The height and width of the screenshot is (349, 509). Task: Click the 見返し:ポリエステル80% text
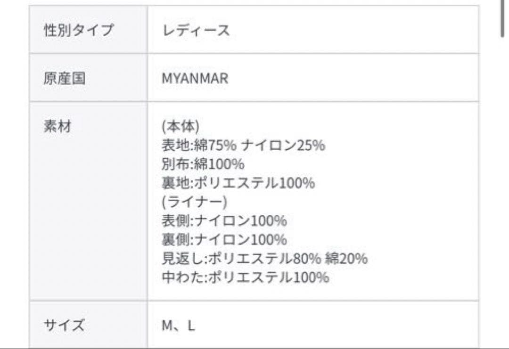coord(240,259)
